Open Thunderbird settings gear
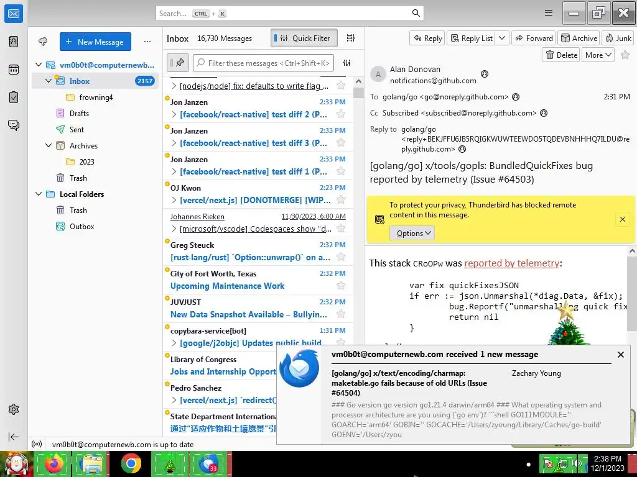The image size is (637, 477). pyautogui.click(x=14, y=409)
